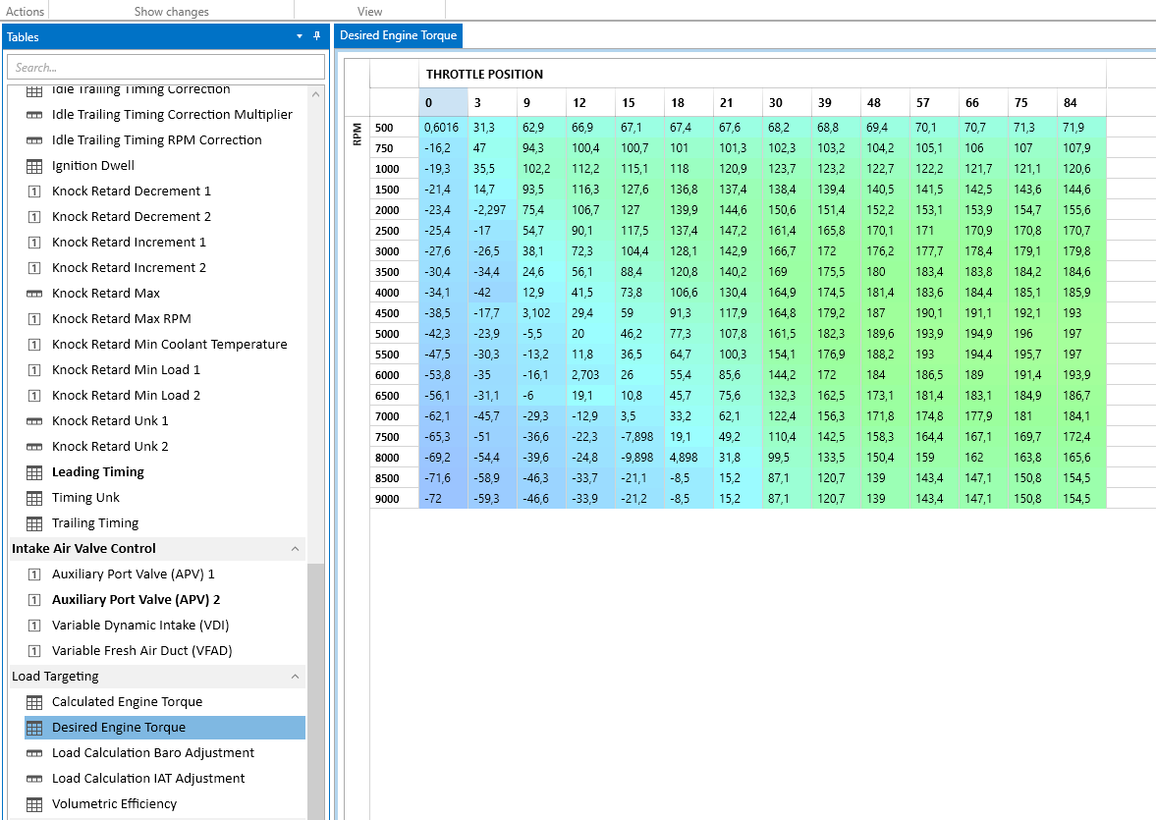
Task: Click the cell containing 2,703
Action: point(590,375)
